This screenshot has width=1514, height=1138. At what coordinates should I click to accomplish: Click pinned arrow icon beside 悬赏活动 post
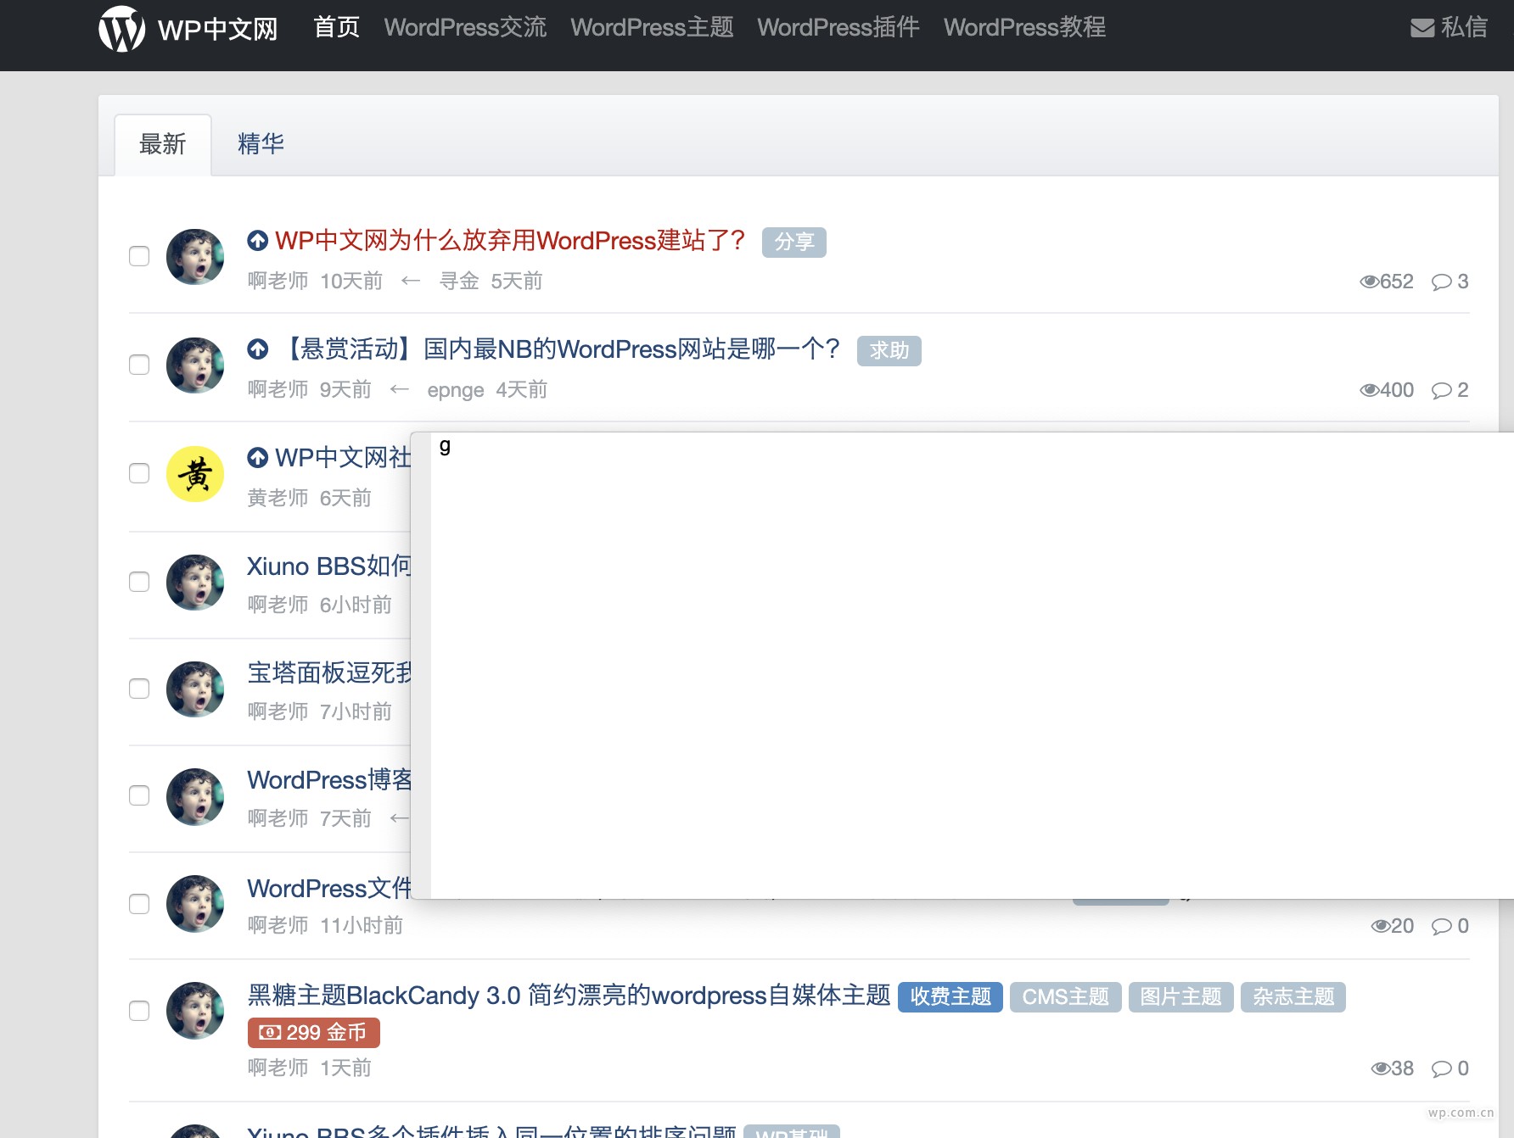click(258, 349)
